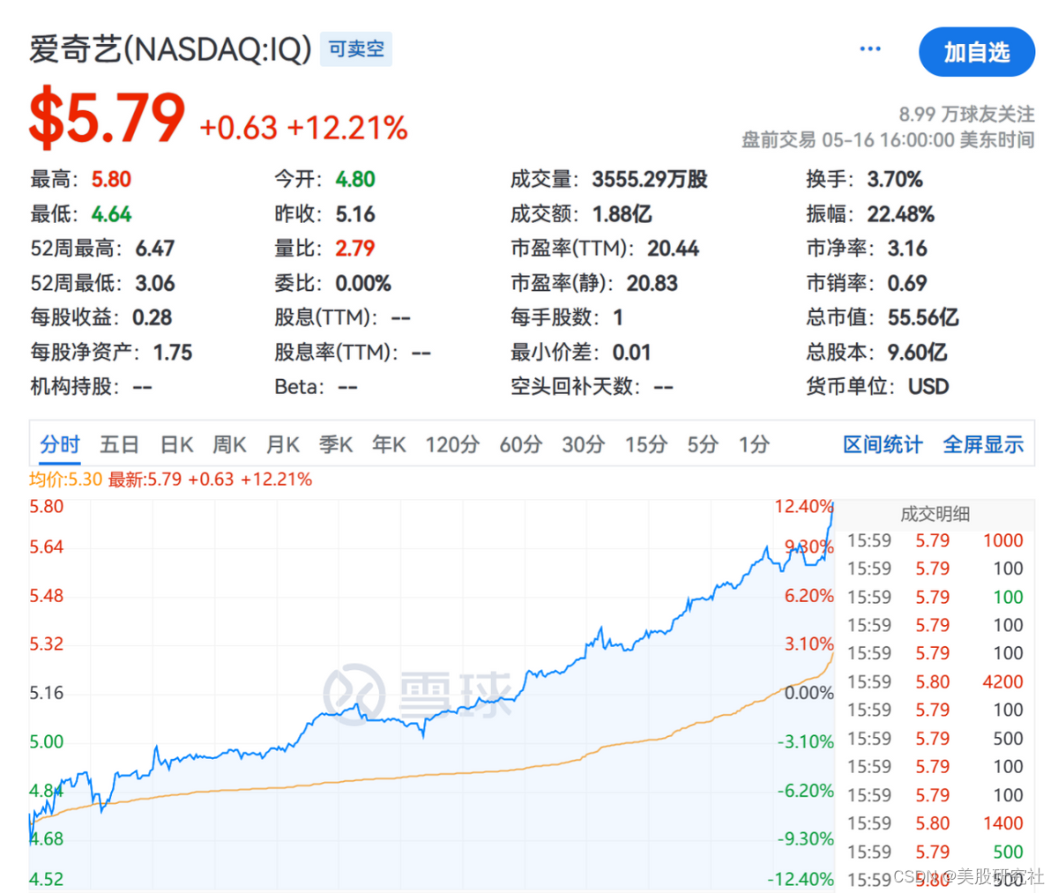
Task: Click the 总市值 55.56亿 value
Action: click(x=923, y=317)
